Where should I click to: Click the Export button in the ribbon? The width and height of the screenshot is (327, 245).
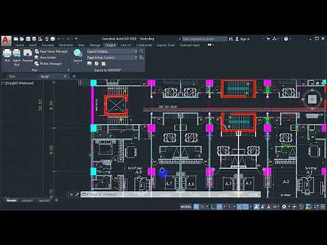pos(78,56)
